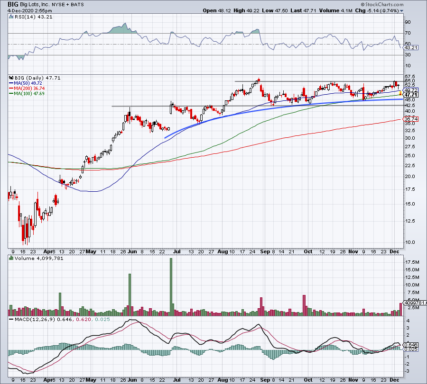Click the 0.620 MACD signal value

pyautogui.click(x=84, y=319)
